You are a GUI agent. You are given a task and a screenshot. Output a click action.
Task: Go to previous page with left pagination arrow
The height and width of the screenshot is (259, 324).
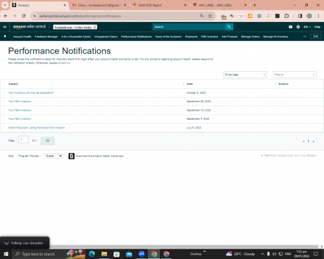(x=304, y=141)
